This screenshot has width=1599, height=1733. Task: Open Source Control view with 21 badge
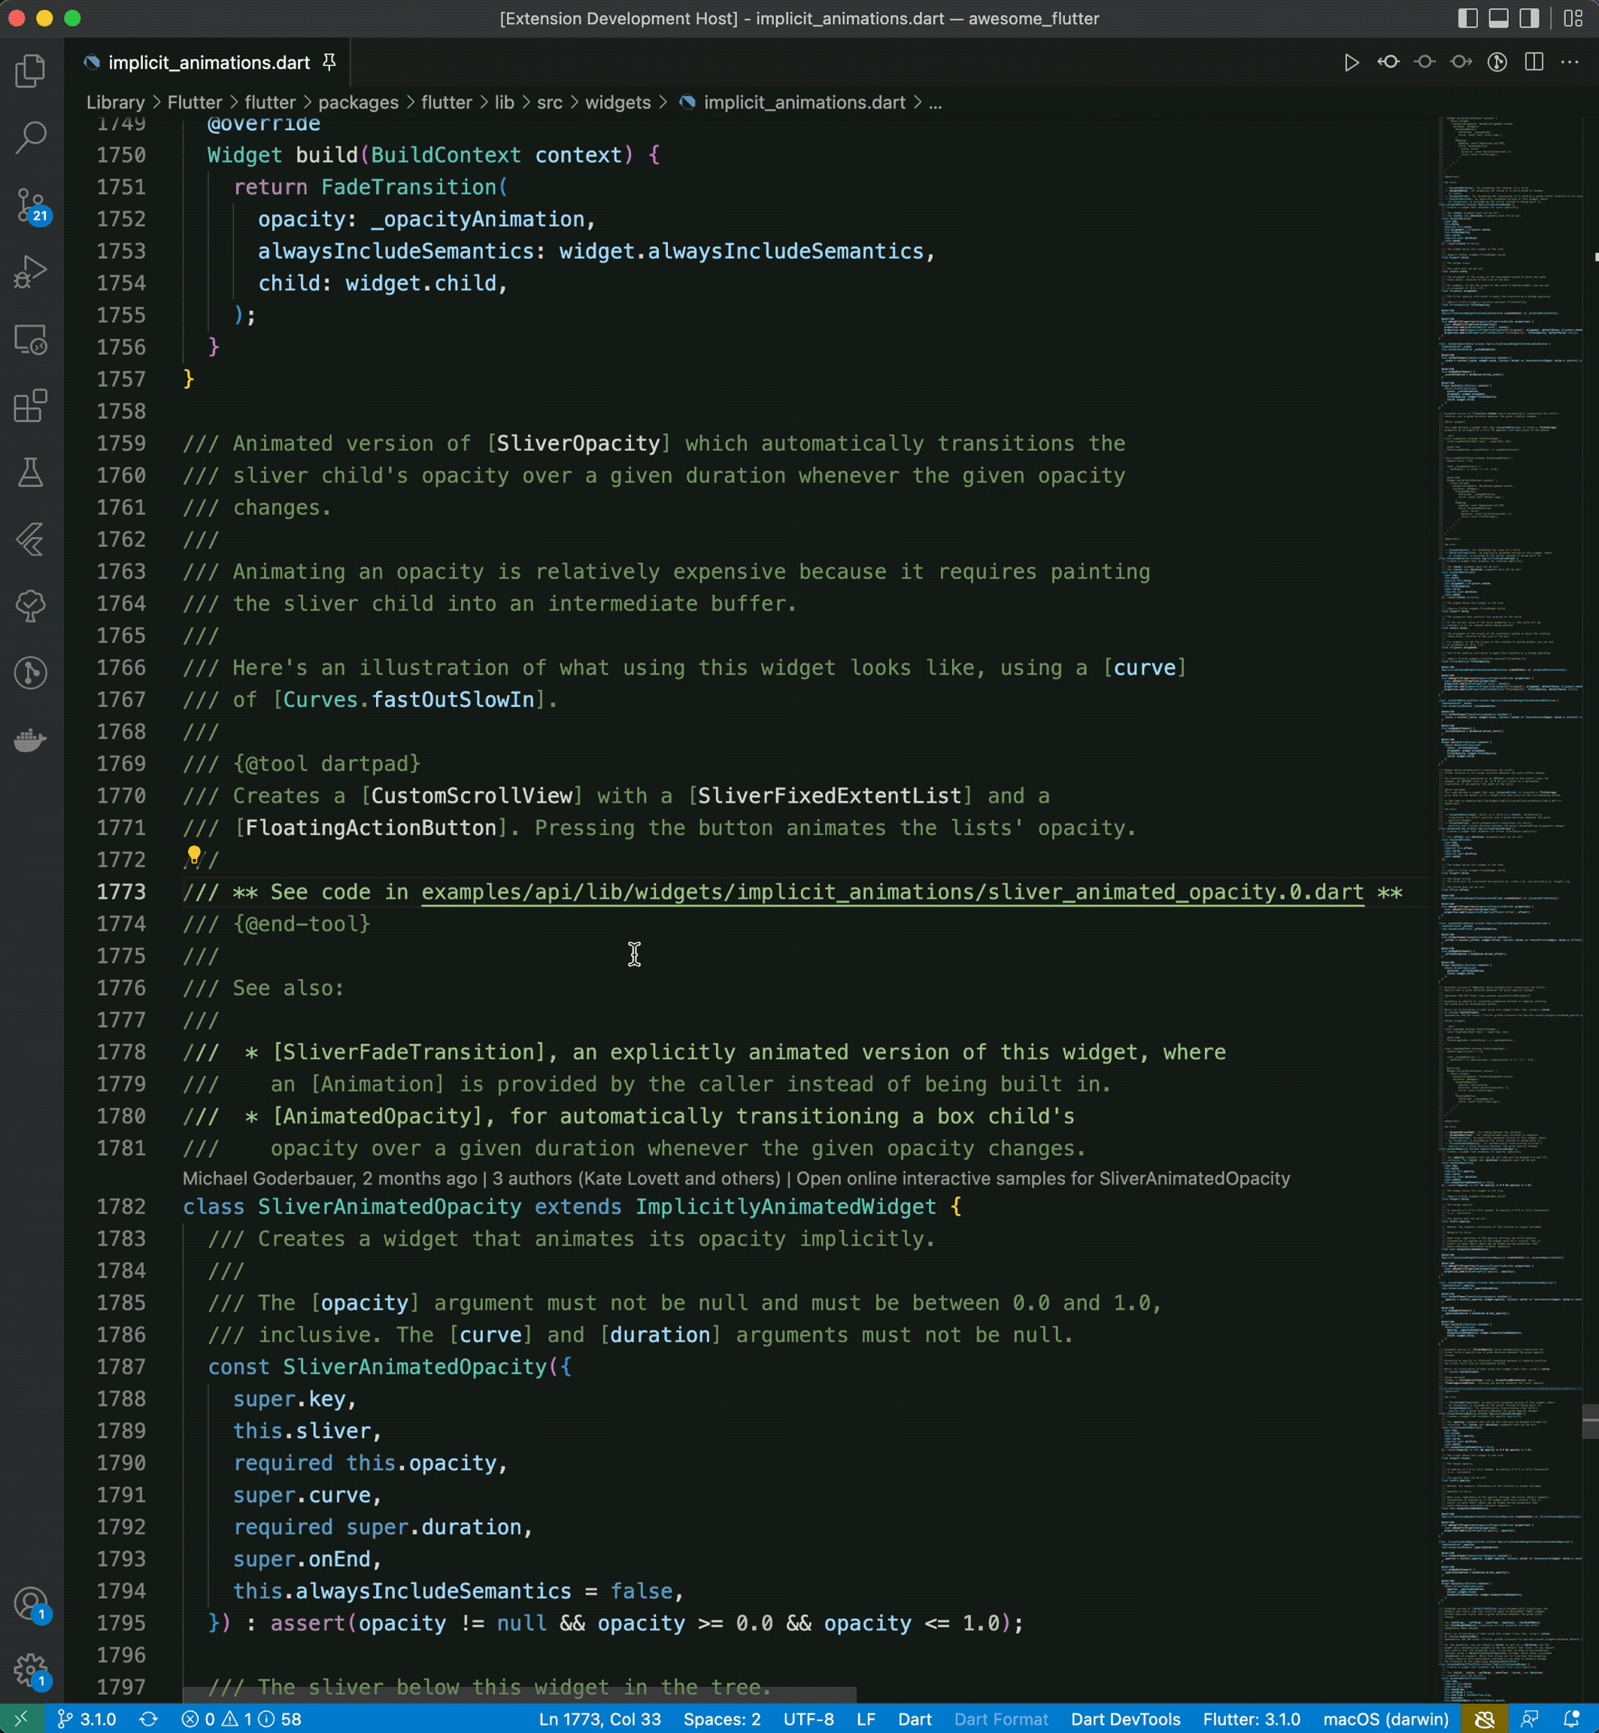[x=30, y=205]
